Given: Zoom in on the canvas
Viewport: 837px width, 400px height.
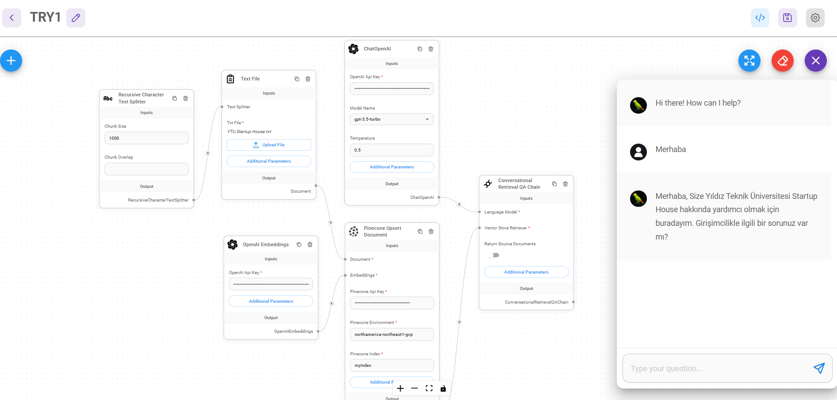Looking at the screenshot, I should tap(400, 388).
